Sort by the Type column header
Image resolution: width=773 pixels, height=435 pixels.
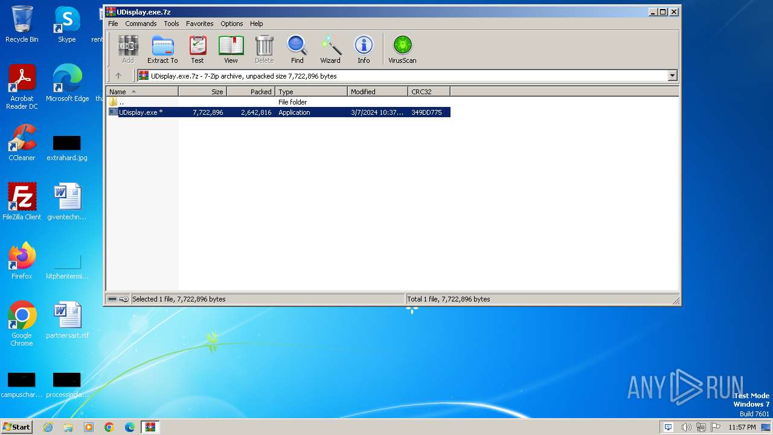(x=312, y=91)
